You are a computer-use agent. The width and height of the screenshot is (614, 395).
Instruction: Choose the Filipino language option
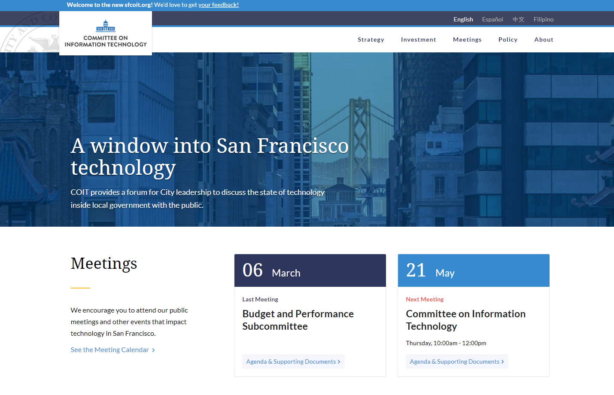(x=543, y=19)
